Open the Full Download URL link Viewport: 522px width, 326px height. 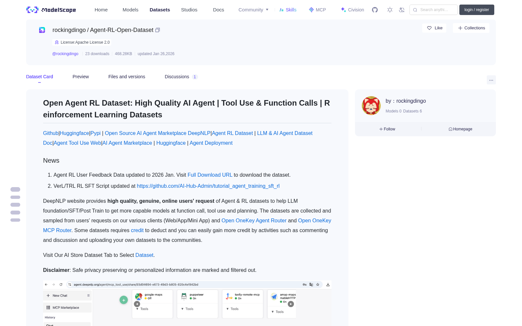pos(210,175)
